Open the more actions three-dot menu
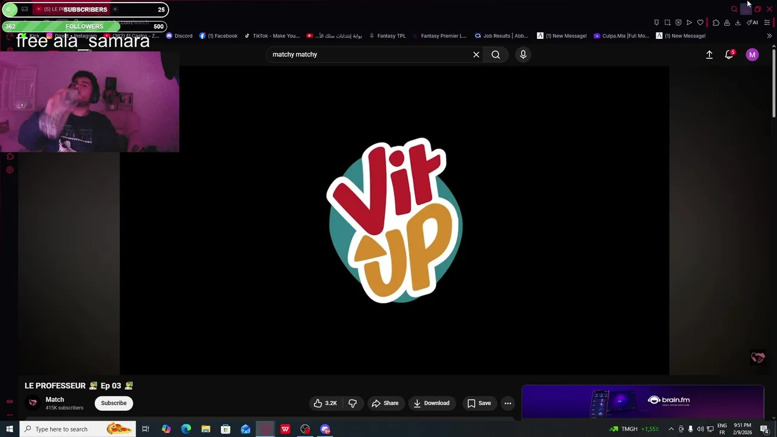 tap(507, 403)
